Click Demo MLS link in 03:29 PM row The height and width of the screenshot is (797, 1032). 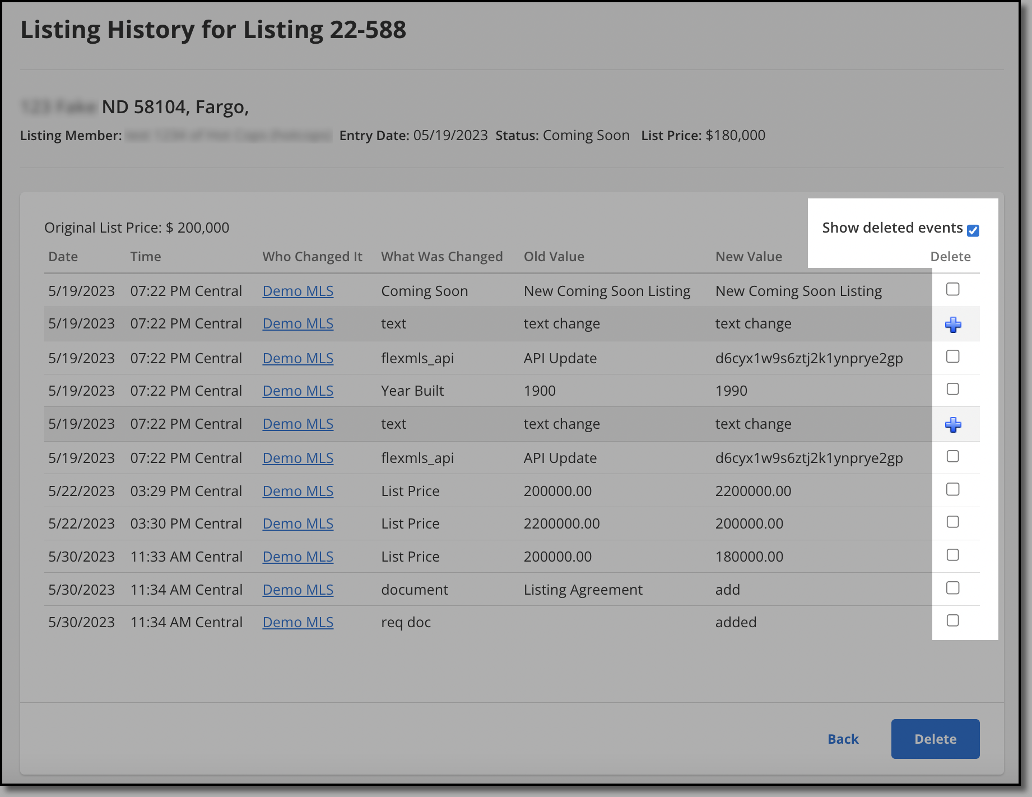[298, 491]
